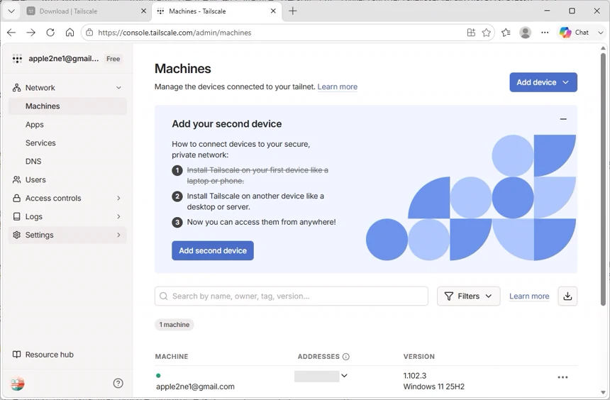Click the browser address bar URL
Viewport: 610px width, 400px height.
coord(174,33)
